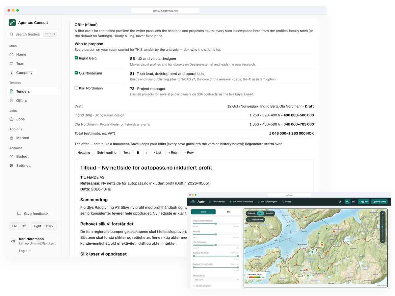Screen dimensions: 395x296
Task: Click the Fiske i Norge icon in Aurly
Action: [210, 202]
